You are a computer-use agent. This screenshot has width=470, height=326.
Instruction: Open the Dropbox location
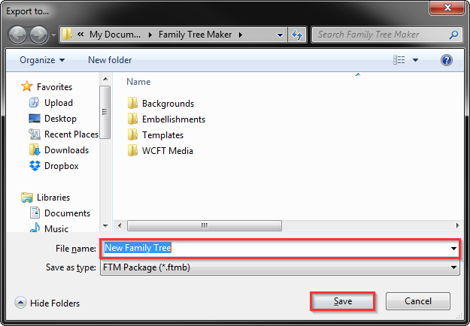tap(62, 166)
